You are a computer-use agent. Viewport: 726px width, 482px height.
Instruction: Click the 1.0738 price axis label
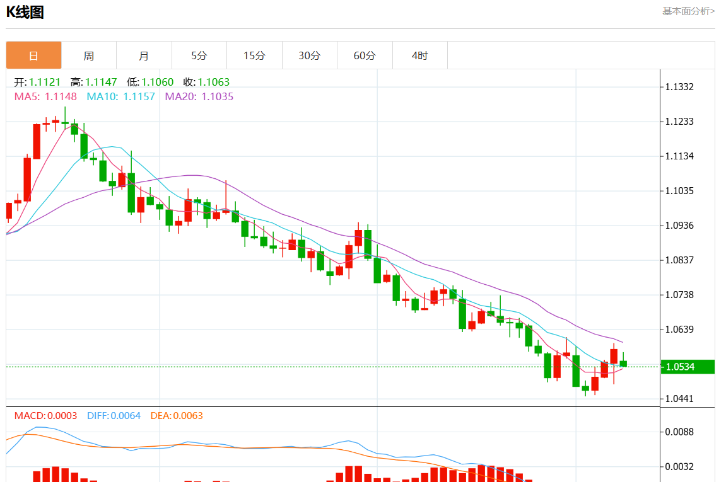click(679, 295)
